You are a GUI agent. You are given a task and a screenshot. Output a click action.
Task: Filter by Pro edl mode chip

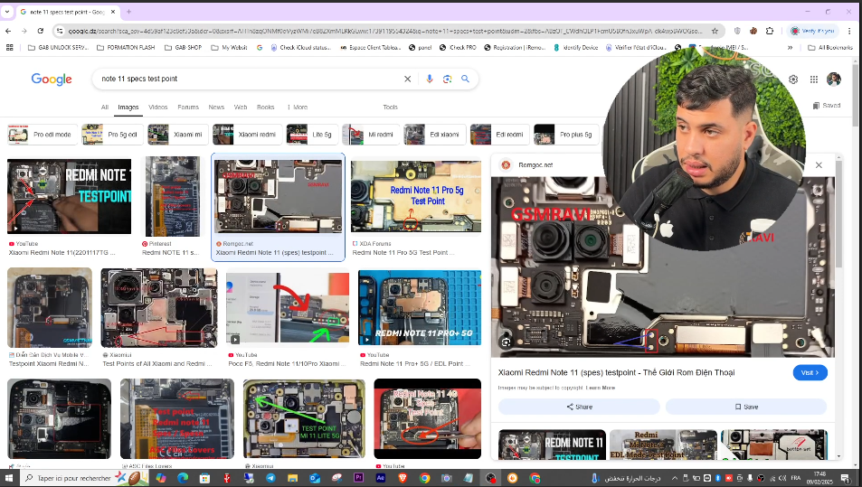pyautogui.click(x=42, y=135)
